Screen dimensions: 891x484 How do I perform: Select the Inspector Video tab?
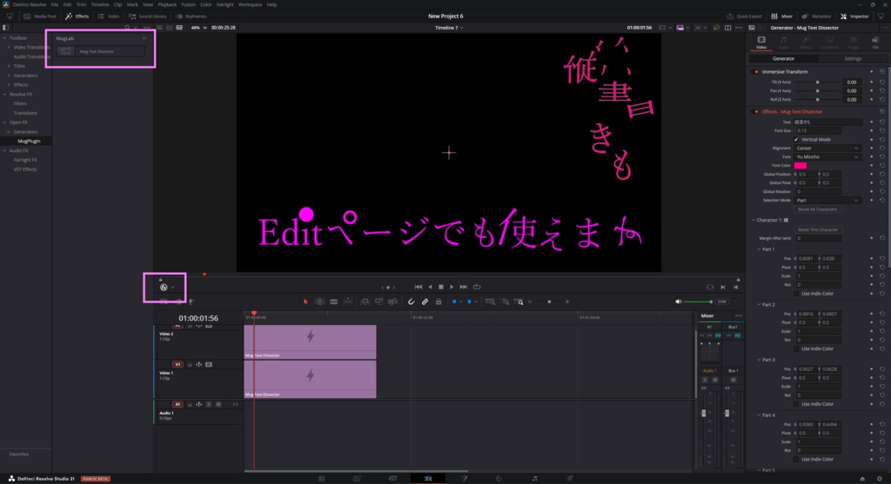click(x=761, y=43)
